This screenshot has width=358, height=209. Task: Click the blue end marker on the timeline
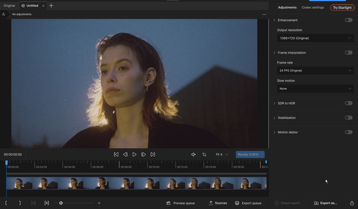(266, 162)
